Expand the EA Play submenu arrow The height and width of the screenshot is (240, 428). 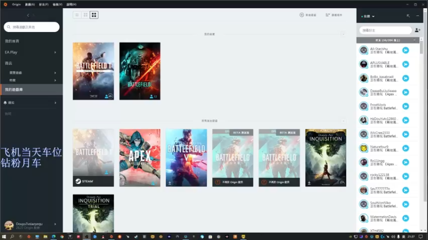click(55, 52)
